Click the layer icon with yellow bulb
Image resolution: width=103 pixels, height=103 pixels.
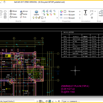coord(54,14)
